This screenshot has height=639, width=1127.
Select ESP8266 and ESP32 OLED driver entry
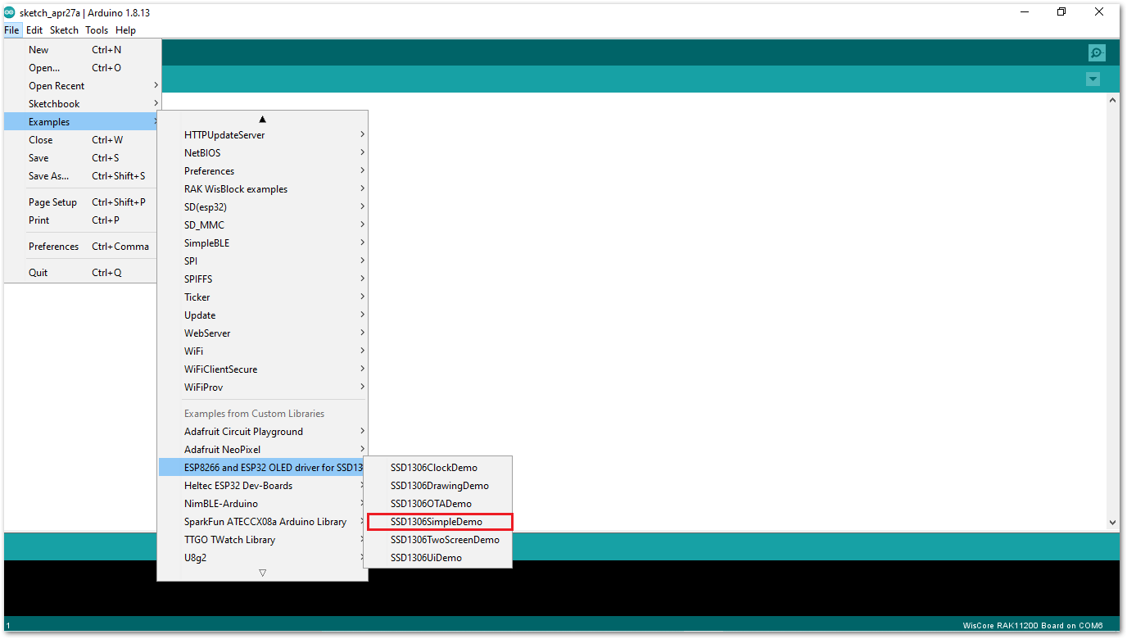point(262,468)
